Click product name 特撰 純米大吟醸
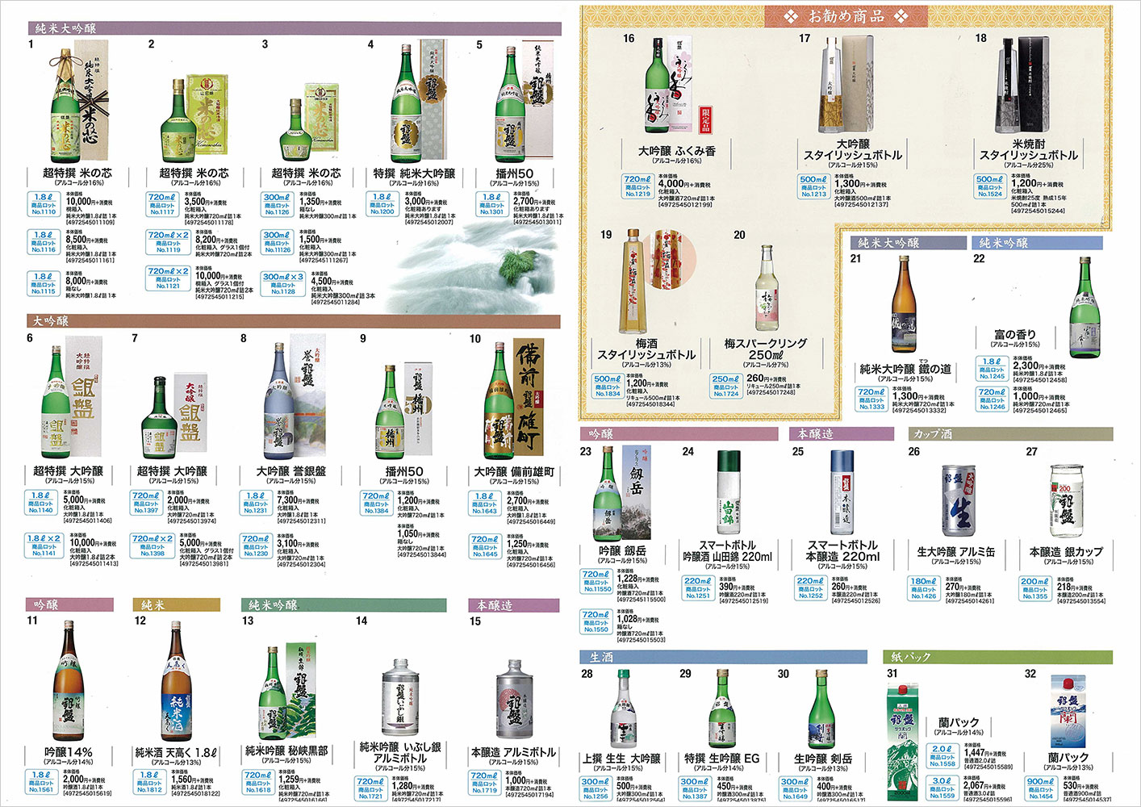Image resolution: width=1141 pixels, height=807 pixels. 414,174
